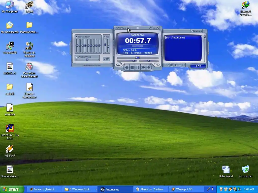Select the Mypal browser shortcut
Image resolution: width=258 pixels, height=193 pixels.
[x=29, y=7]
